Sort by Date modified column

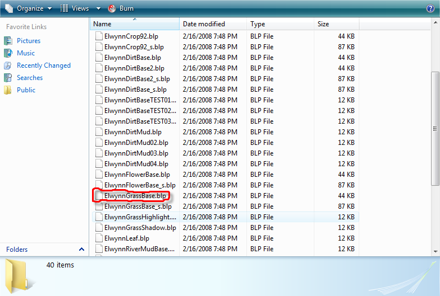(213, 24)
